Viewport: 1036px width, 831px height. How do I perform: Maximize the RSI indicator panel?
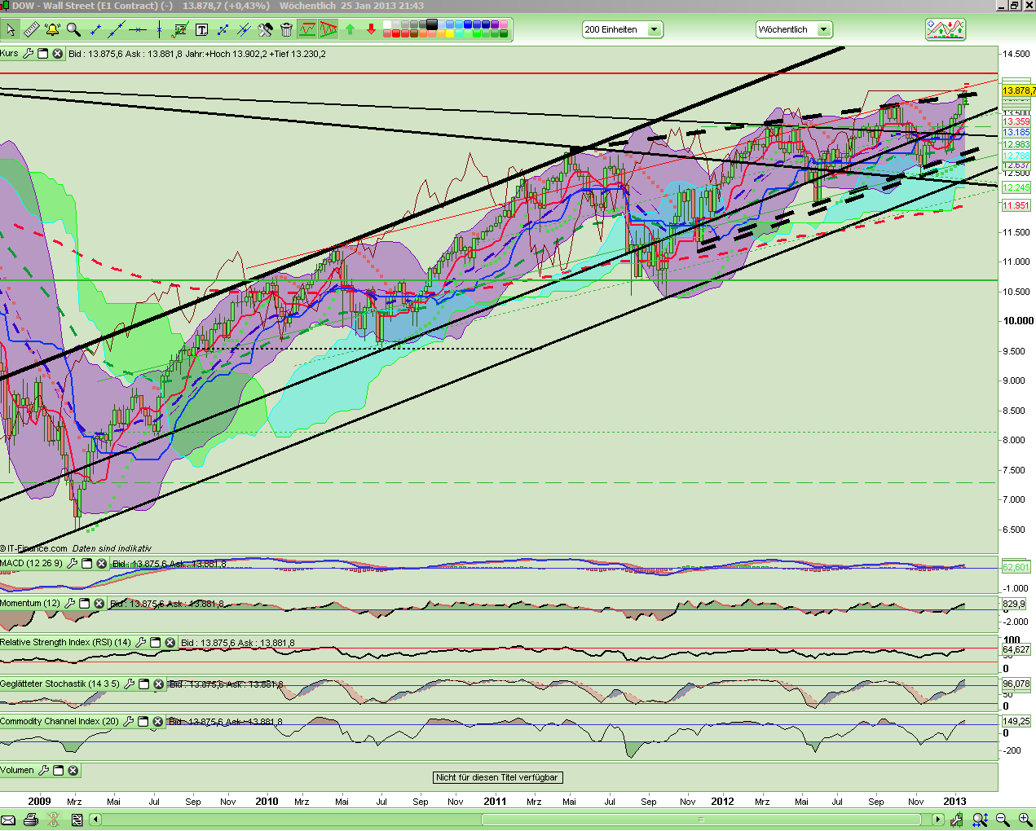156,643
